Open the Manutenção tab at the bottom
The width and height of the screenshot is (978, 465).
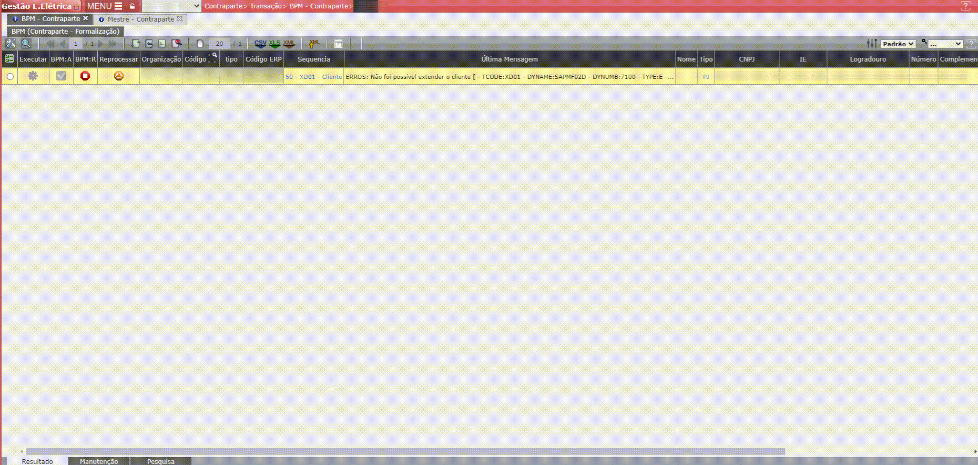point(99,461)
